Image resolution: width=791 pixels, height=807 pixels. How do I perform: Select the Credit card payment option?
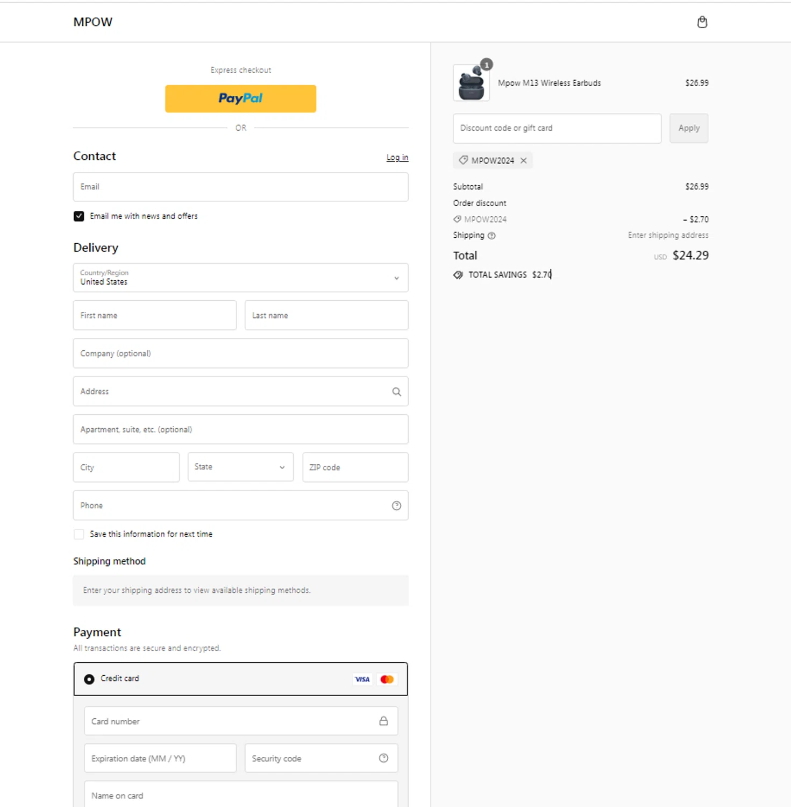tap(89, 679)
